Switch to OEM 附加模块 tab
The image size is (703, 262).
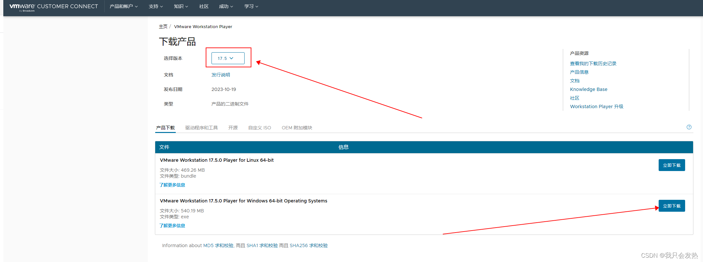[x=297, y=128]
